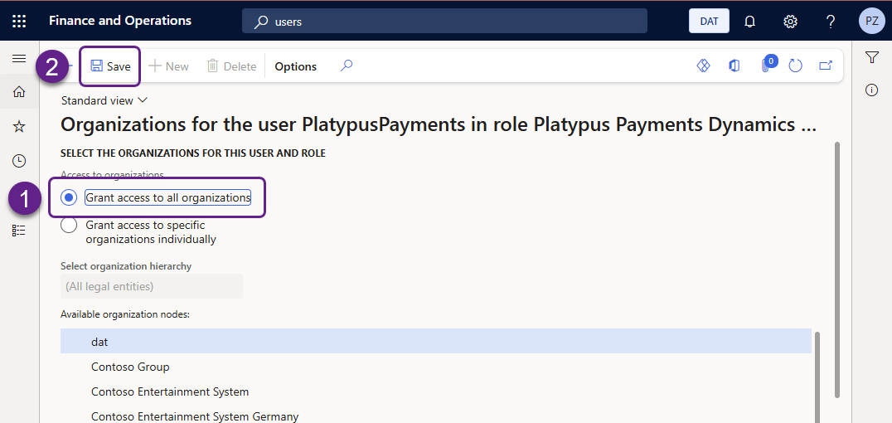This screenshot has width=892, height=423.
Task: Open the filter pane funnel icon
Action: [871, 57]
